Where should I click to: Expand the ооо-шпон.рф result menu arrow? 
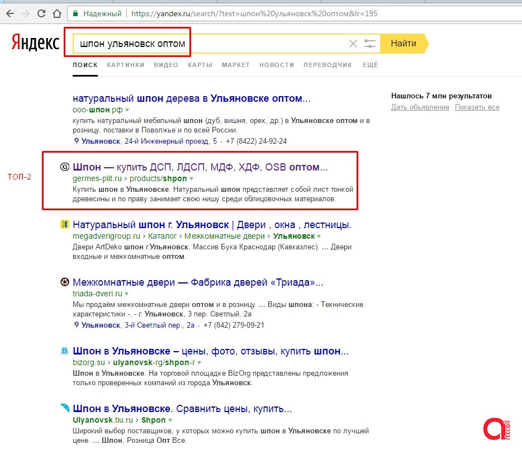(127, 110)
